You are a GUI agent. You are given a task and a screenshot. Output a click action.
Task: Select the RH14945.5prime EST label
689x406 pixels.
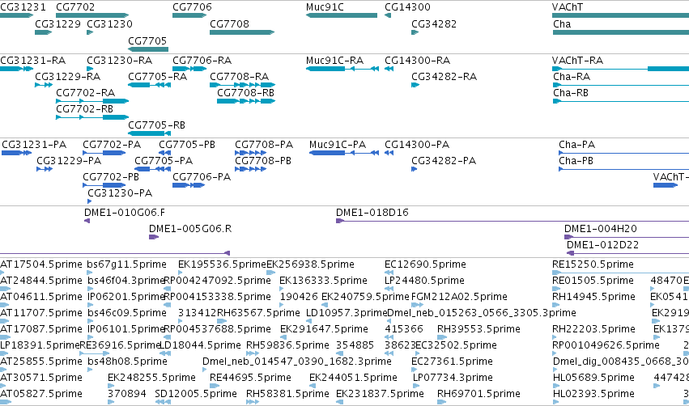pos(593,297)
